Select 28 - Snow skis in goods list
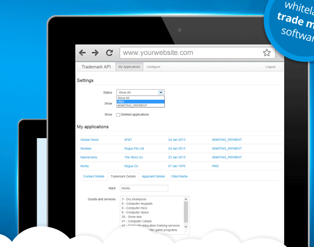Image resolution: width=314 pixels, height=247 pixels. [131, 217]
